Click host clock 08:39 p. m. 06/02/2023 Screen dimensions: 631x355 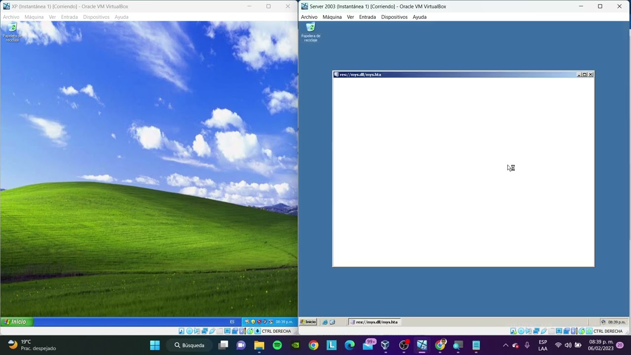pos(601,345)
